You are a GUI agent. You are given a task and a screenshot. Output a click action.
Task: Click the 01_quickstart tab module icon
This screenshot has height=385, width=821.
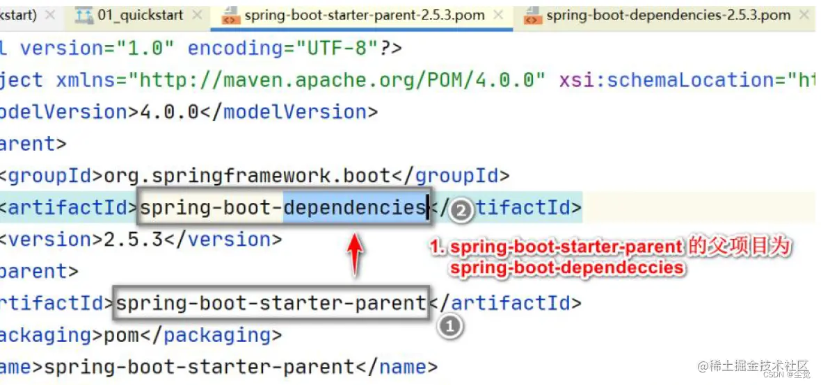84,16
